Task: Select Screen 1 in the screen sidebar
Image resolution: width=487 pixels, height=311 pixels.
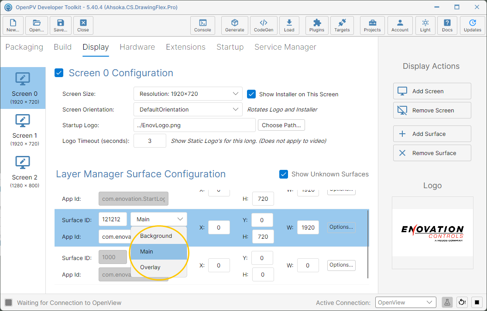Action: coord(23,130)
